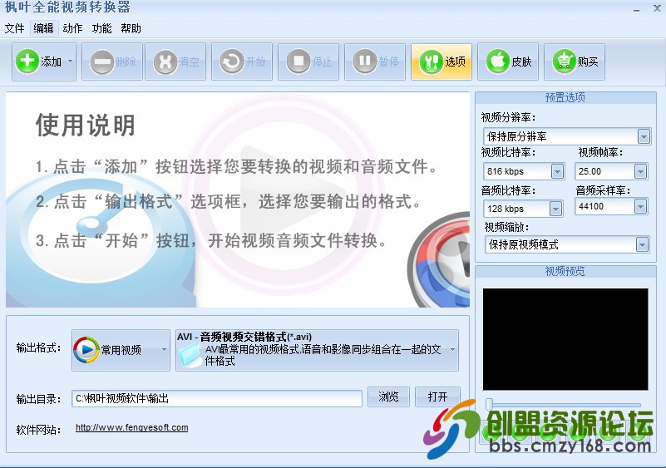Open the video frame rate dropdown 25.00
Viewport: 666px width, 468px height.
[x=611, y=171]
